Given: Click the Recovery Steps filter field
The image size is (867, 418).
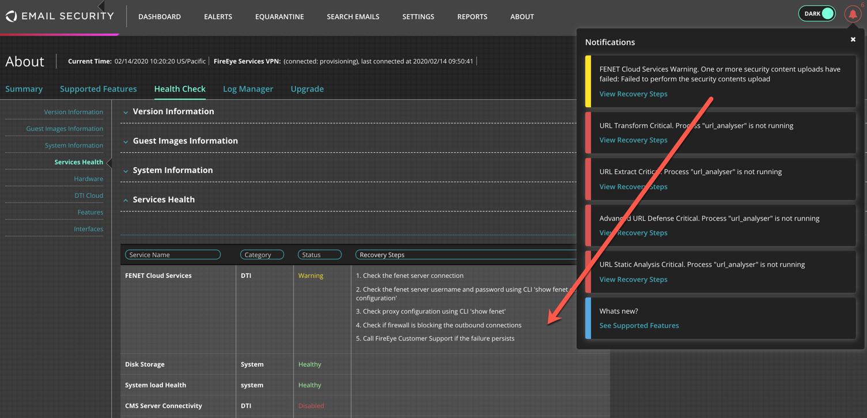Looking at the screenshot, I should point(465,255).
